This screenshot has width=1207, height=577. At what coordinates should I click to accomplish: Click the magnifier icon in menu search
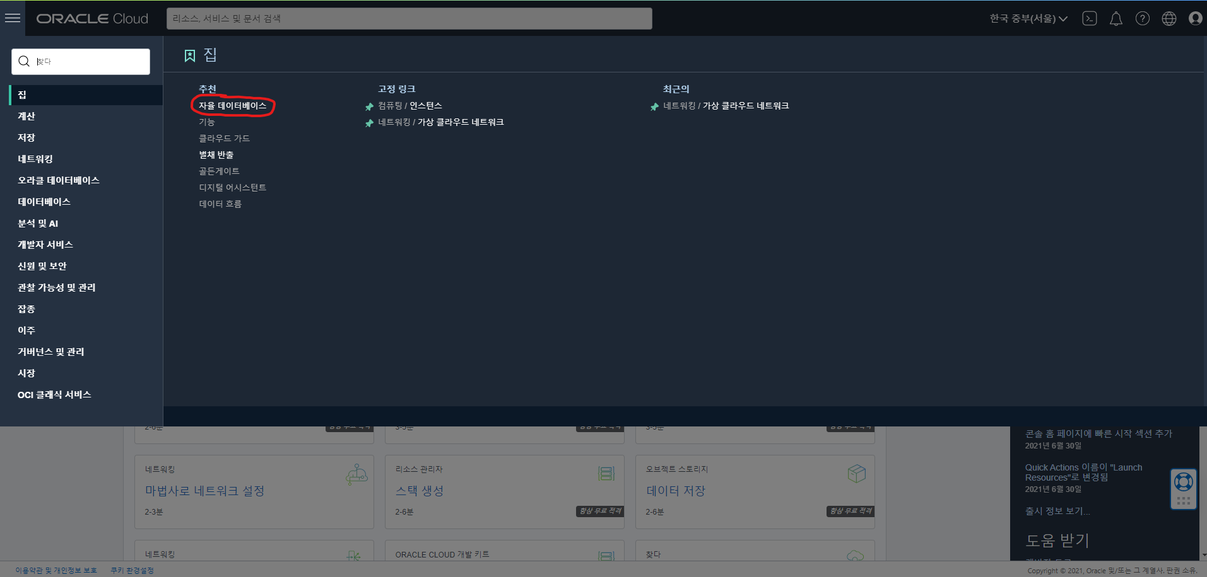[x=24, y=61]
